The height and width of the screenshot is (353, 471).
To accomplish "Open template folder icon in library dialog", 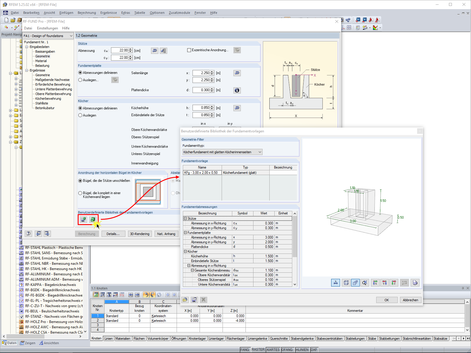I will point(185,300).
